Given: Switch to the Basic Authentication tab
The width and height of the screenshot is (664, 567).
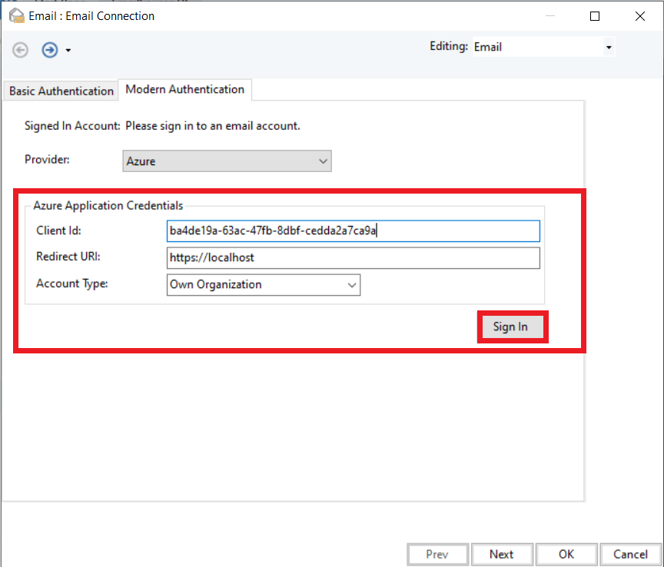Looking at the screenshot, I should click(61, 91).
